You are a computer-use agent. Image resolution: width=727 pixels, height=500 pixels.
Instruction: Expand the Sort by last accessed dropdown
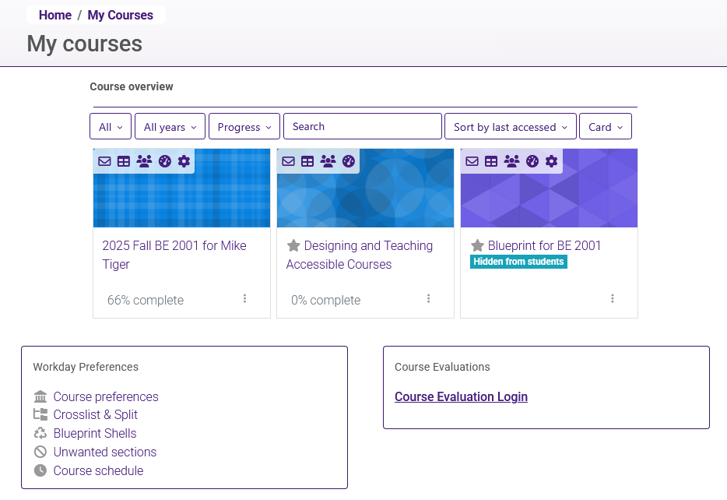pos(511,126)
